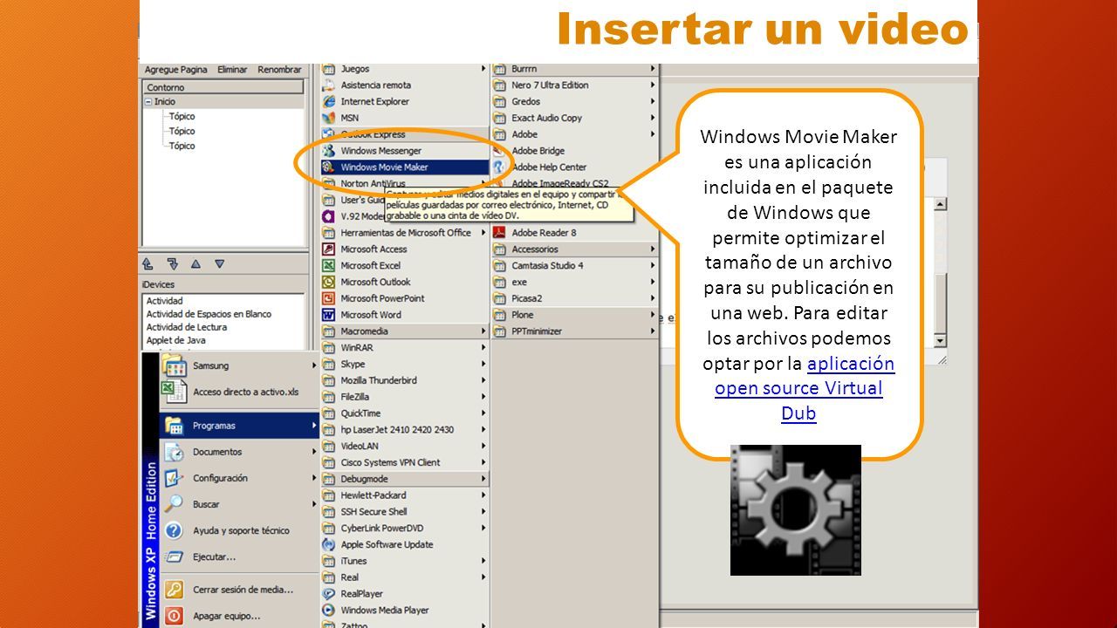The width and height of the screenshot is (1117, 628).
Task: Open the iTunes program group
Action: [x=404, y=561]
